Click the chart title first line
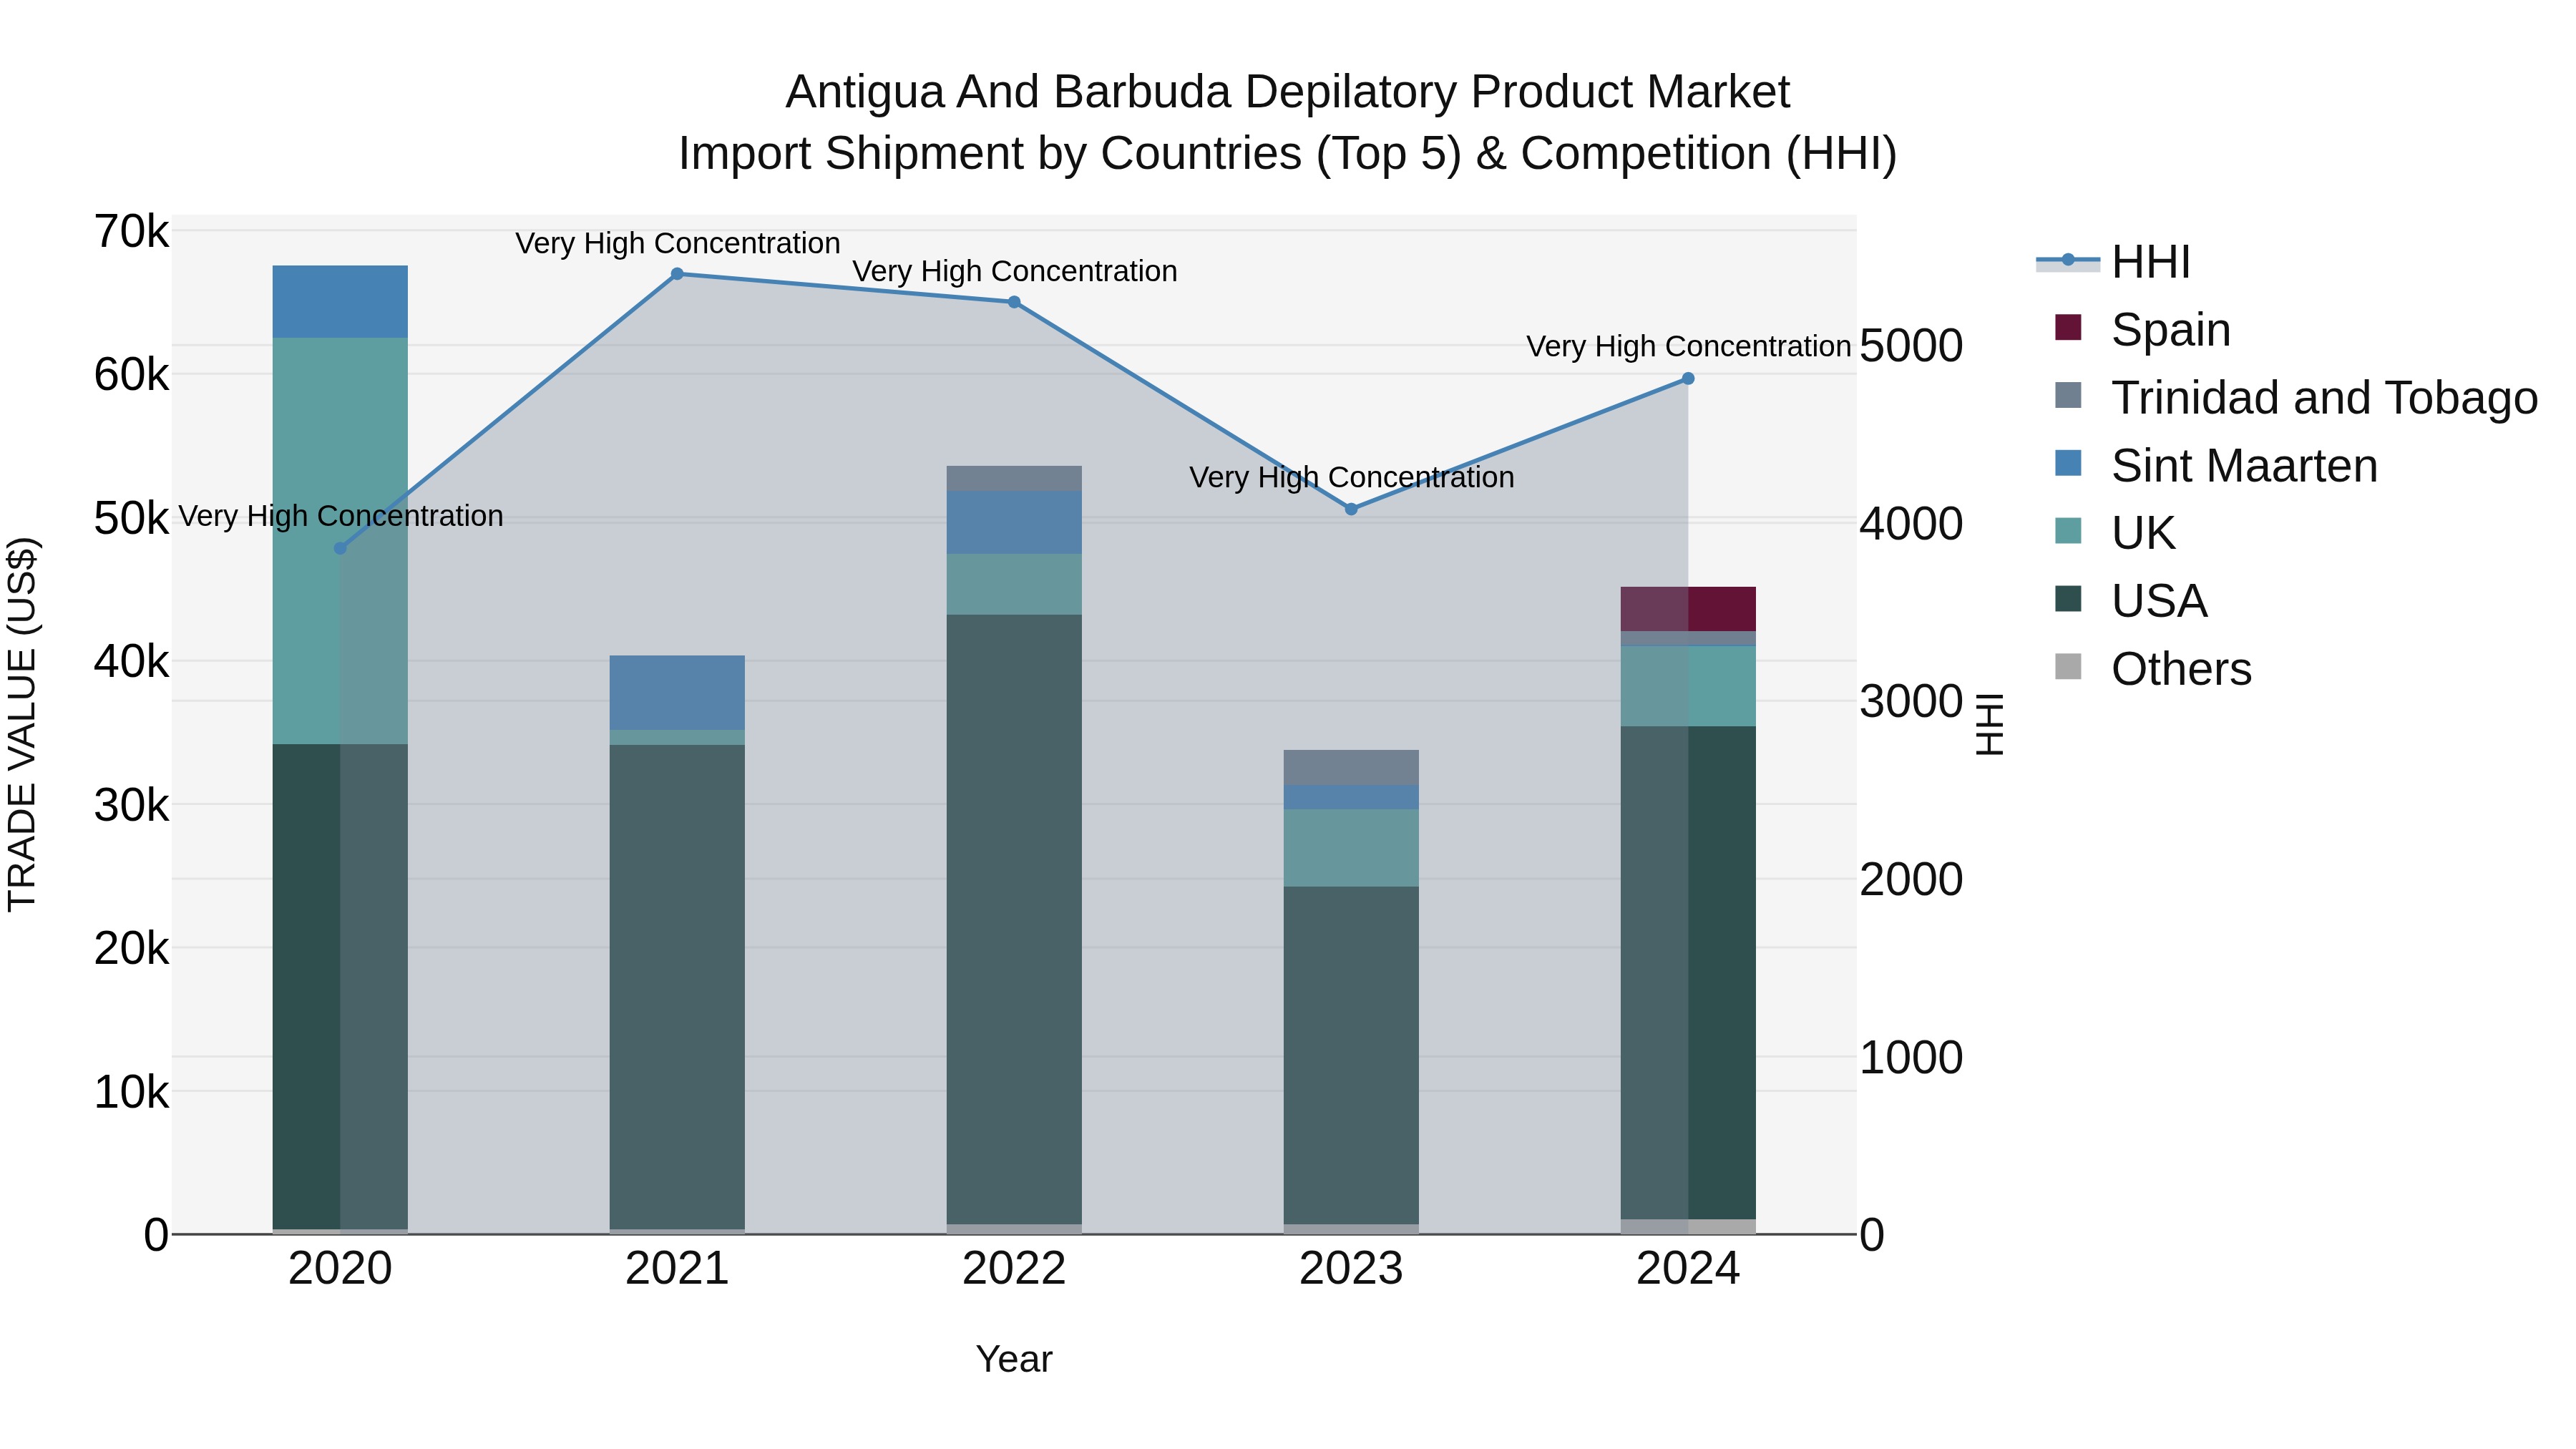The width and height of the screenshot is (2576, 1449). (x=1287, y=92)
